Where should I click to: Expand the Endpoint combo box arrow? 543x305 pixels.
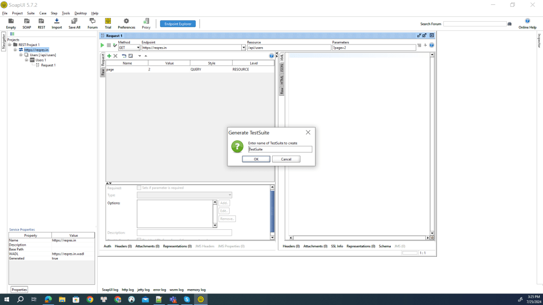[243, 48]
